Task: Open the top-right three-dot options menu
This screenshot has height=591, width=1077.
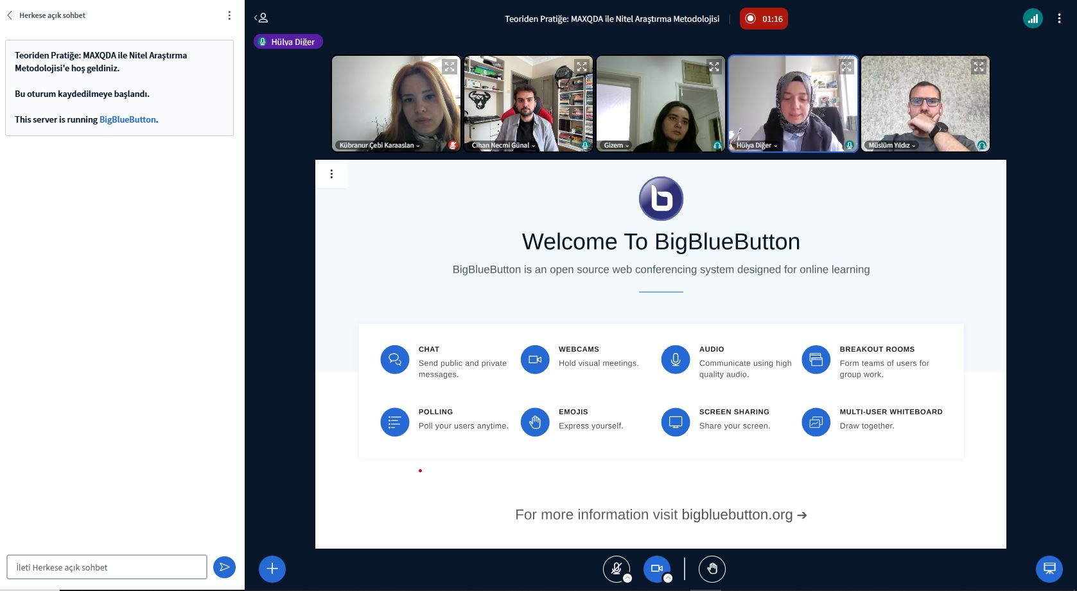Action: pos(1059,19)
